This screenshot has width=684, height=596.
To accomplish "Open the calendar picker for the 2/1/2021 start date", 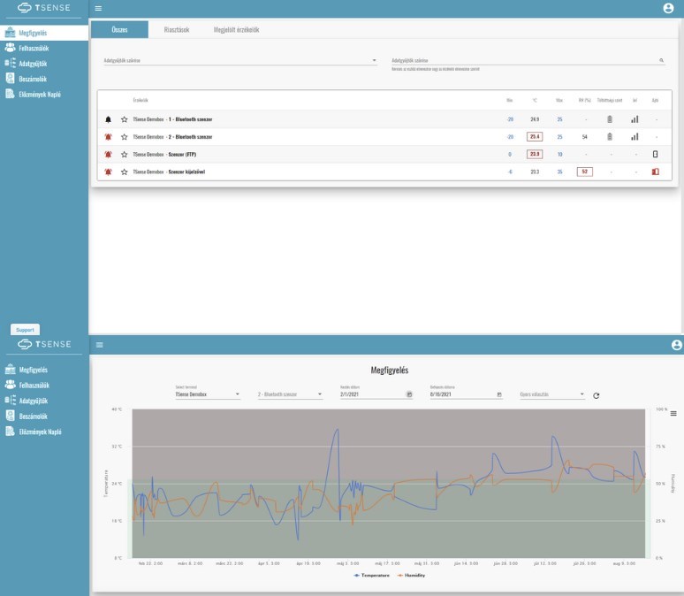I will coord(409,394).
